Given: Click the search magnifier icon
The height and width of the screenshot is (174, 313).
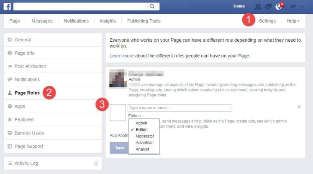Looking at the screenshot, I should pos(152,6).
